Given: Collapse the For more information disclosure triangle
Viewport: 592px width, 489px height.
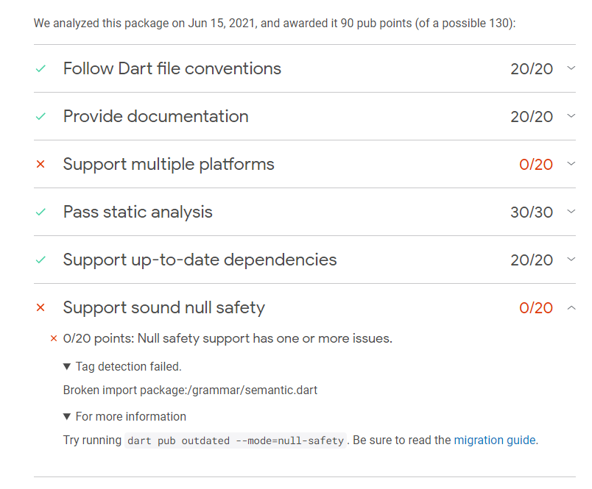Looking at the screenshot, I should [67, 415].
